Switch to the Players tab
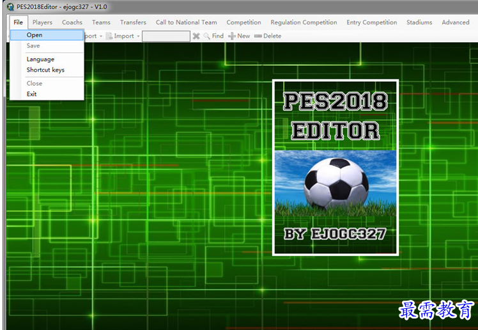478x330 pixels. (42, 22)
